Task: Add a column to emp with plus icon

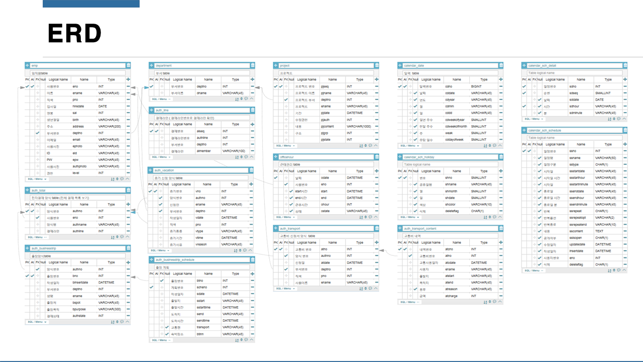Action: pyautogui.click(x=128, y=79)
